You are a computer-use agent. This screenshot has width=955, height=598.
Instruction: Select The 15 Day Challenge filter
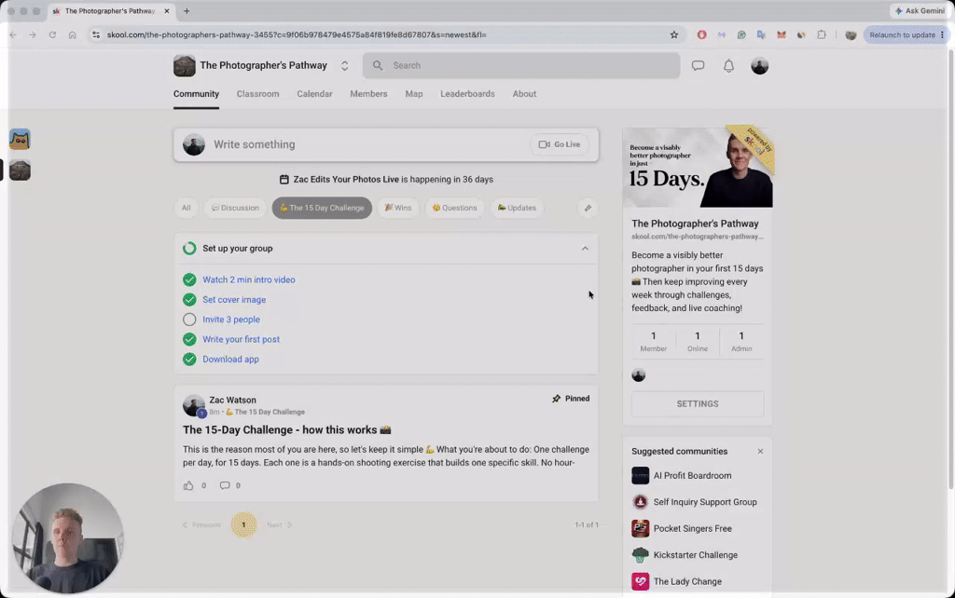pos(322,208)
